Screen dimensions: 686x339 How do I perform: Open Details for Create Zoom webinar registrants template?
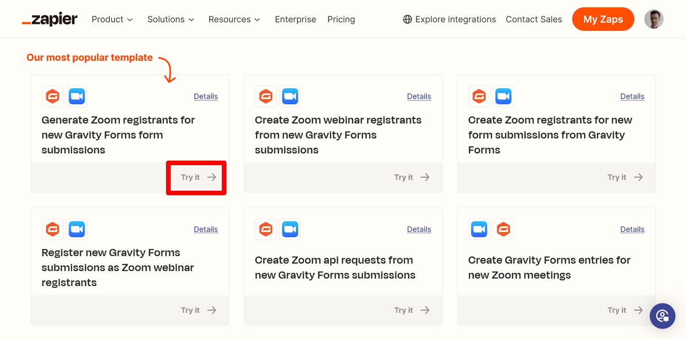click(x=419, y=96)
